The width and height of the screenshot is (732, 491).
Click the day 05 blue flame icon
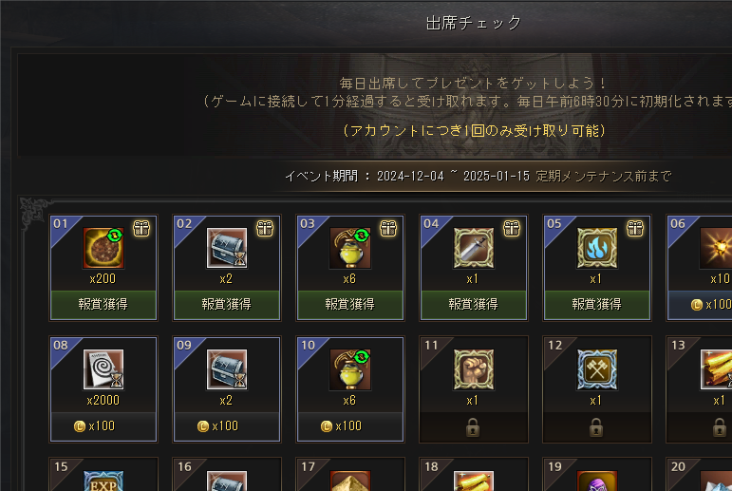[597, 248]
